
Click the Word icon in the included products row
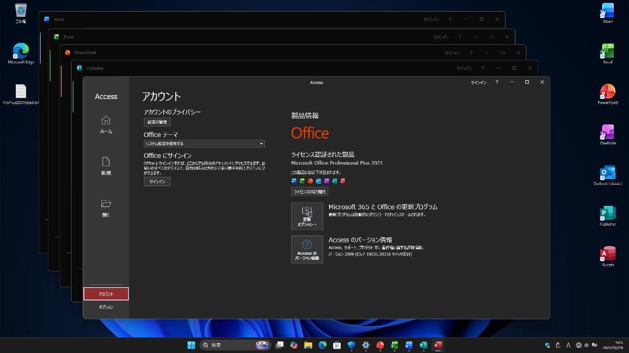[294, 181]
